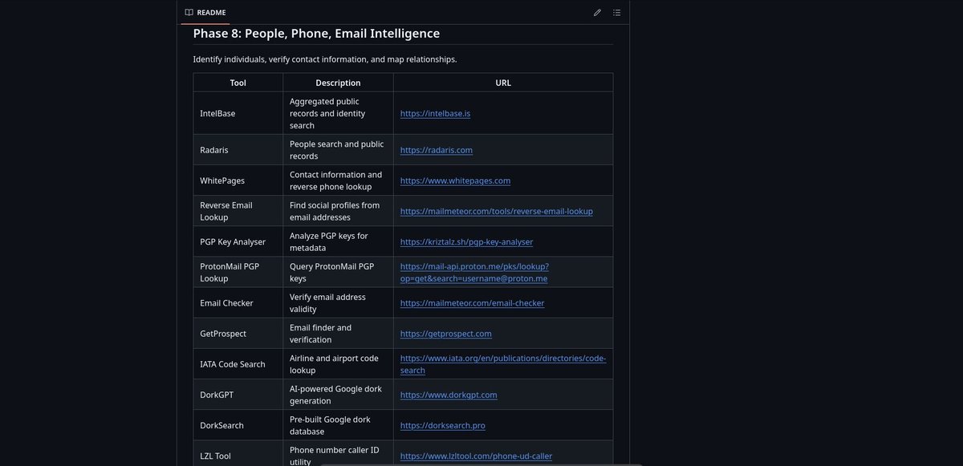Open the radaris.com link

(437, 150)
